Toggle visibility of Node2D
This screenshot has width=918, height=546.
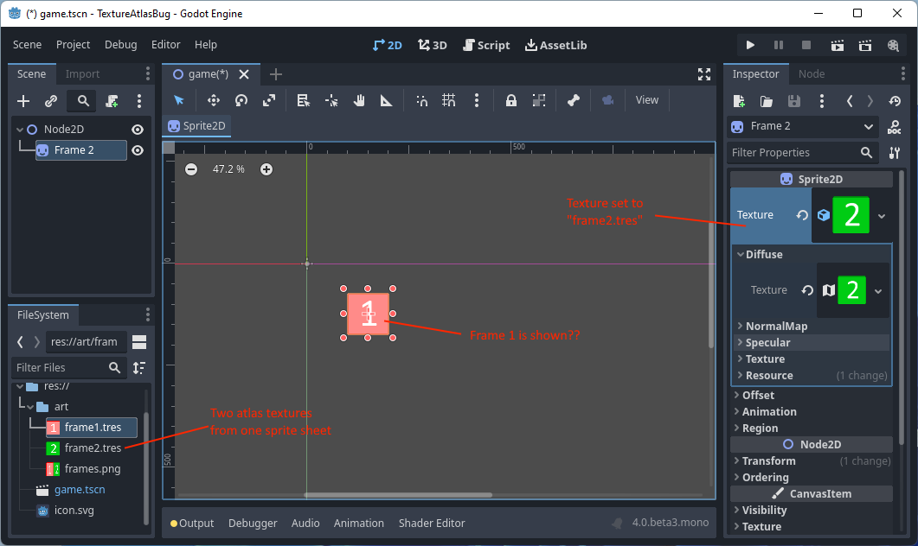point(138,128)
